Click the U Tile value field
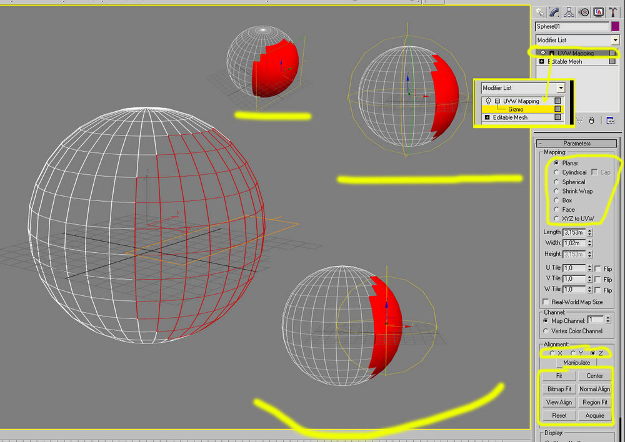 coord(574,268)
